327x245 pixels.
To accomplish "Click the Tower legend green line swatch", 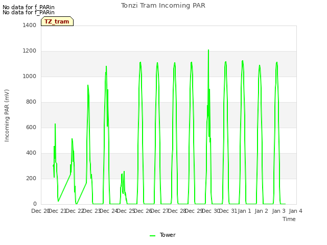I will (x=152, y=236).
